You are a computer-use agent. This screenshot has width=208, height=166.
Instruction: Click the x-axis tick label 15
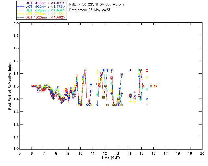click(141, 153)
